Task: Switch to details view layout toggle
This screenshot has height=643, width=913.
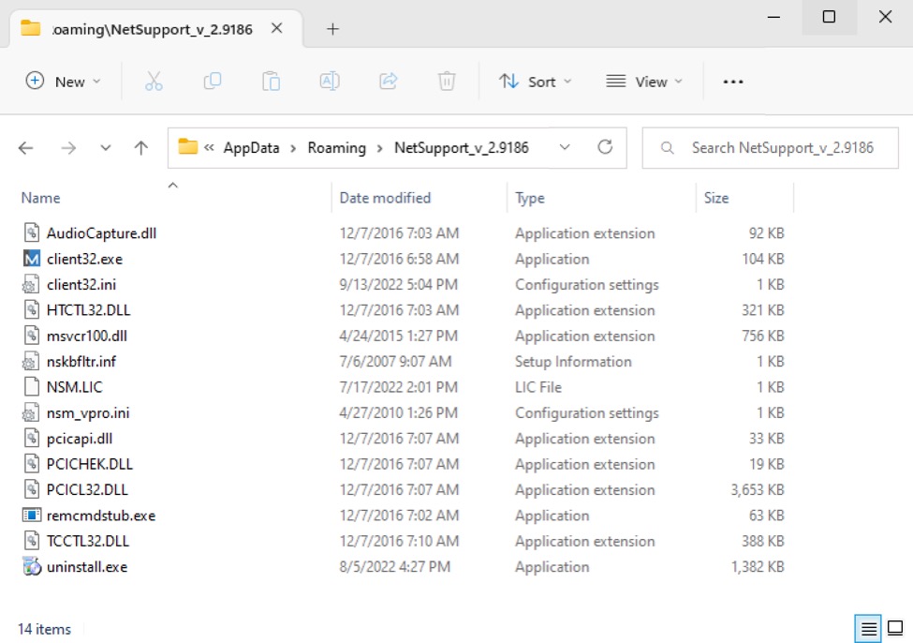Action: pos(869,628)
